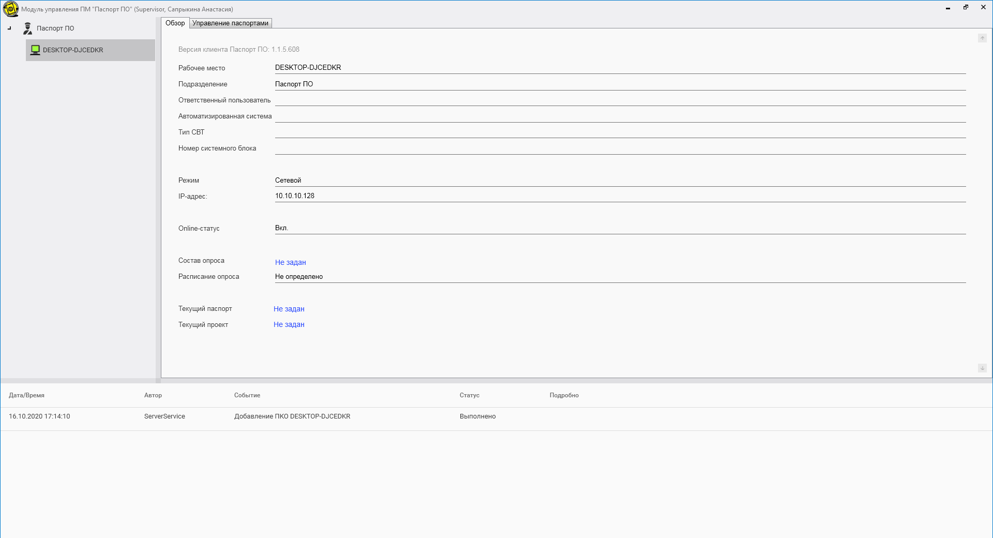This screenshot has width=993, height=538.
Task: Select DESKTOP-DJCEDKR in the tree
Action: click(x=73, y=50)
